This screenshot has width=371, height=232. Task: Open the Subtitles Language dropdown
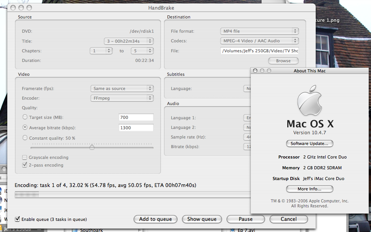click(247, 88)
